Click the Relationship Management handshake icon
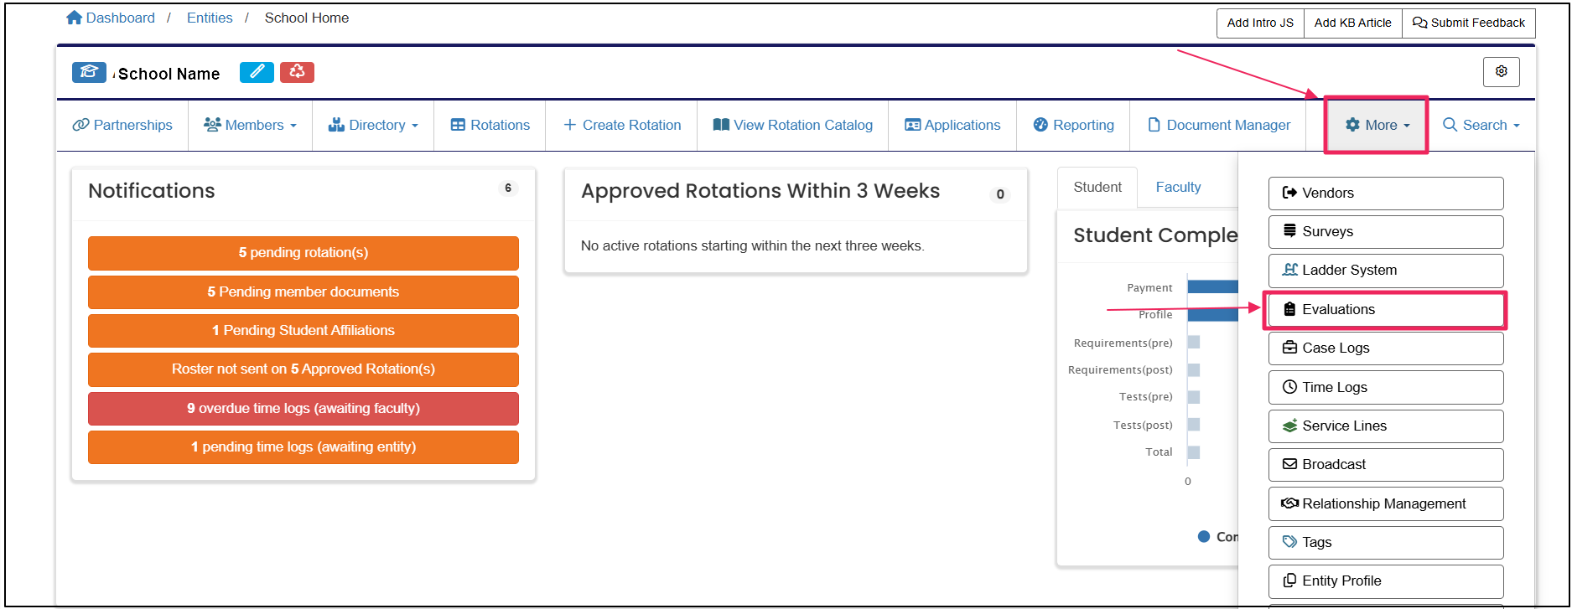This screenshot has width=1572, height=609. [x=1290, y=503]
